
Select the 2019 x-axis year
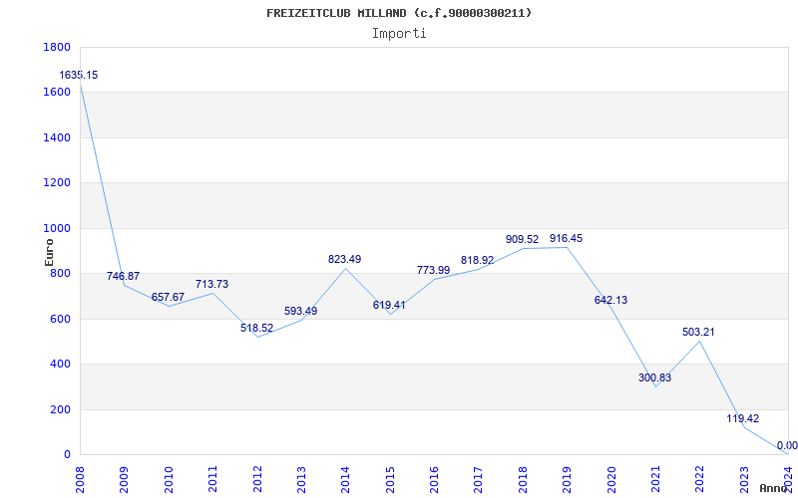[567, 480]
